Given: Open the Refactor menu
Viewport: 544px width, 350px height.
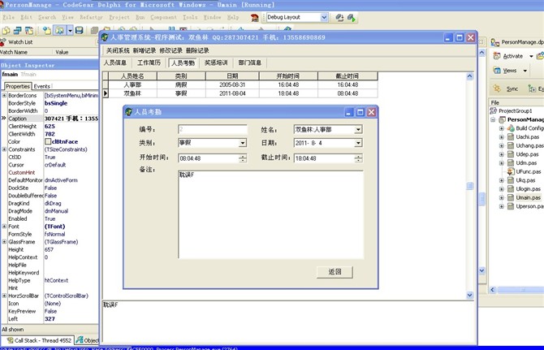Looking at the screenshot, I should click(x=91, y=17).
